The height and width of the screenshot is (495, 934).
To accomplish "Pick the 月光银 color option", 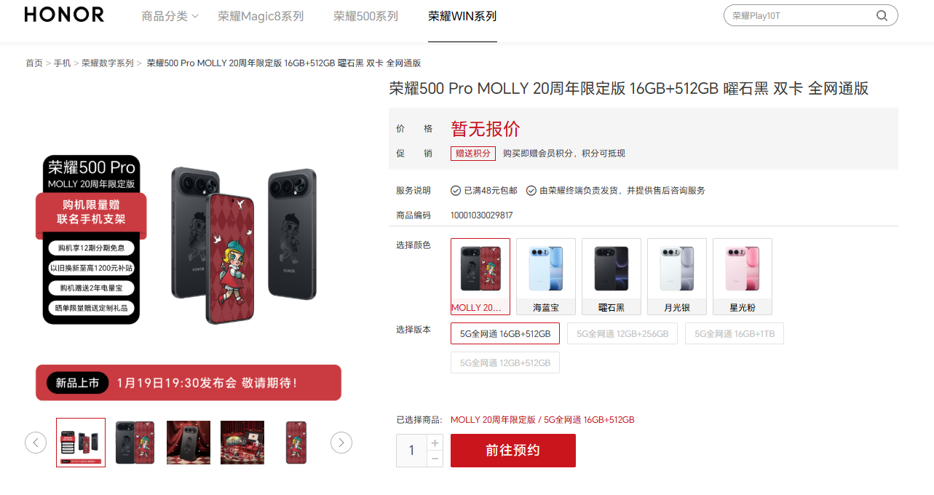I will tap(677, 277).
